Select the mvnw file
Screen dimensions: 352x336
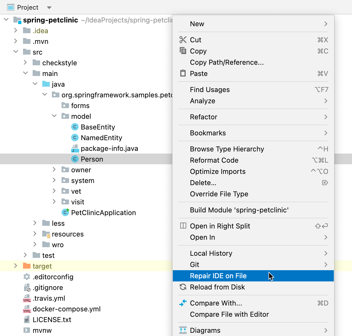click(42, 330)
